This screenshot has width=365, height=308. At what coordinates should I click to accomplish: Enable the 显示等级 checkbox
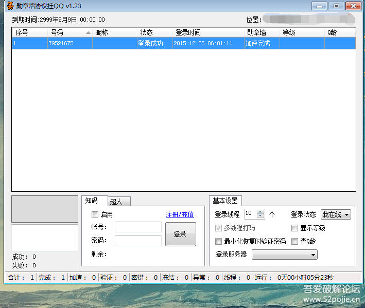(294, 228)
